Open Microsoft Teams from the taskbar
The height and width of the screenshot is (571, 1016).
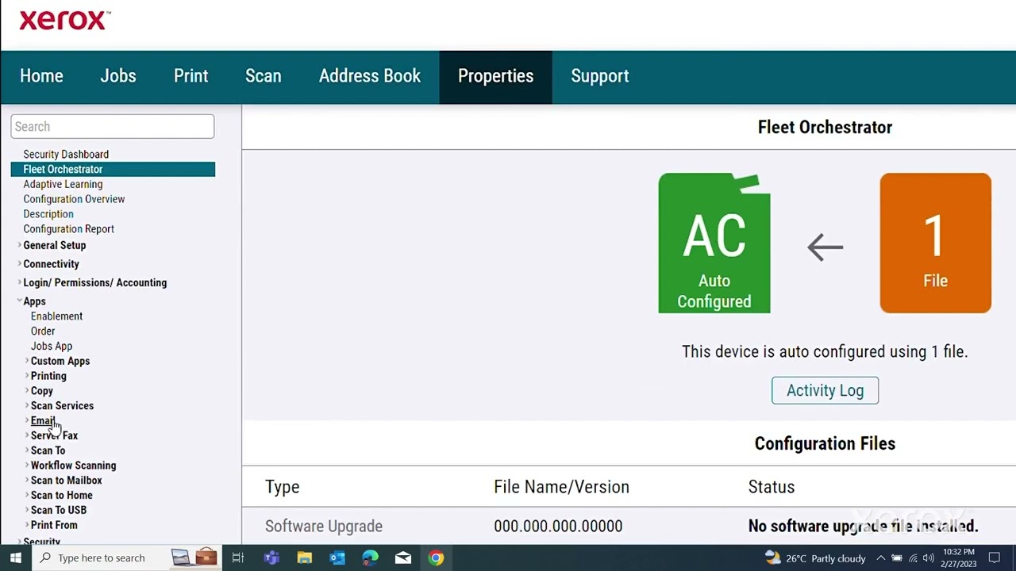pyautogui.click(x=271, y=558)
